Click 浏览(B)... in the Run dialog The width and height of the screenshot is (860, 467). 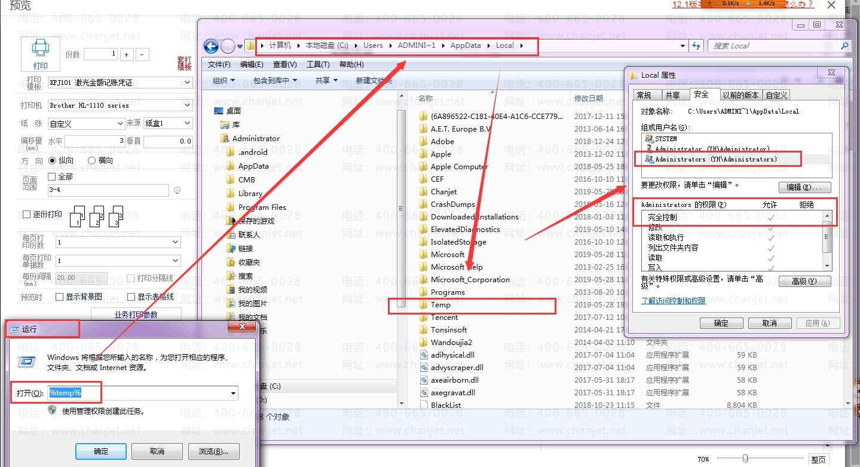pos(213,451)
